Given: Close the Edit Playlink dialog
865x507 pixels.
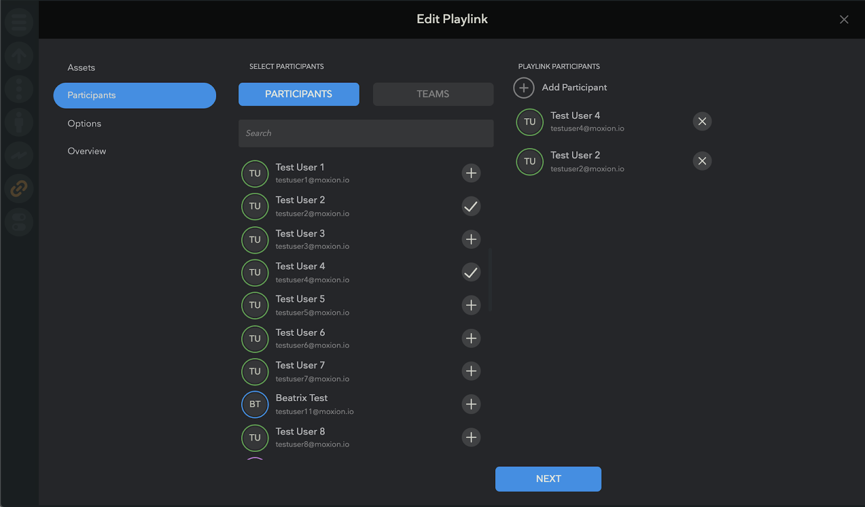Looking at the screenshot, I should [843, 19].
